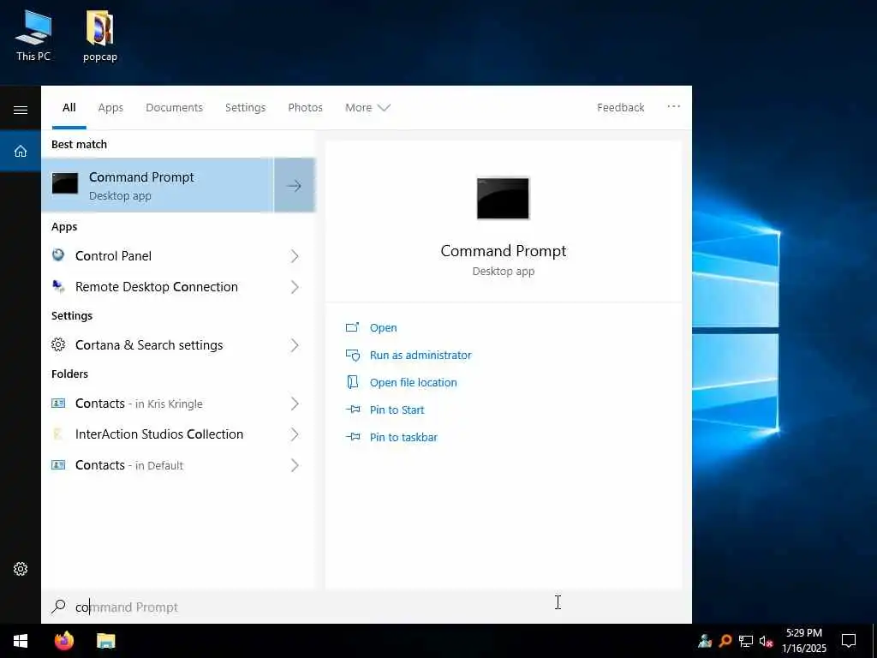This screenshot has height=658, width=877.
Task: Click Show desktop sliver at taskbar end
Action: tap(874, 641)
